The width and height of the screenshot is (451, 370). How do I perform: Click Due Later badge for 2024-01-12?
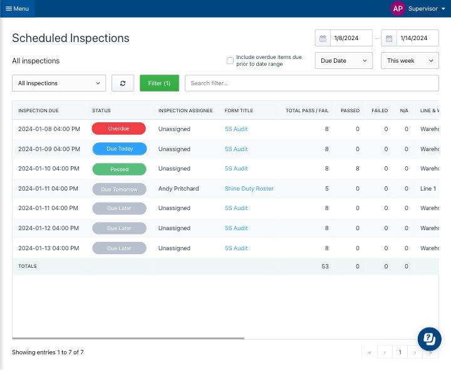(x=120, y=228)
